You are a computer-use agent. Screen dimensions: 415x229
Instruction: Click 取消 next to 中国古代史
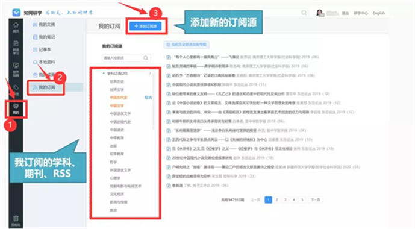(x=148, y=98)
